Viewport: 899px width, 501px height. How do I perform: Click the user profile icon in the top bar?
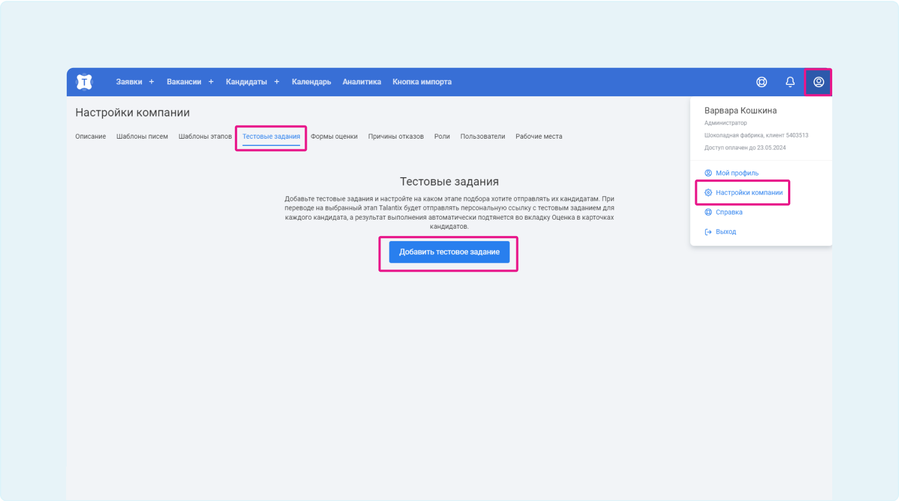[819, 82]
